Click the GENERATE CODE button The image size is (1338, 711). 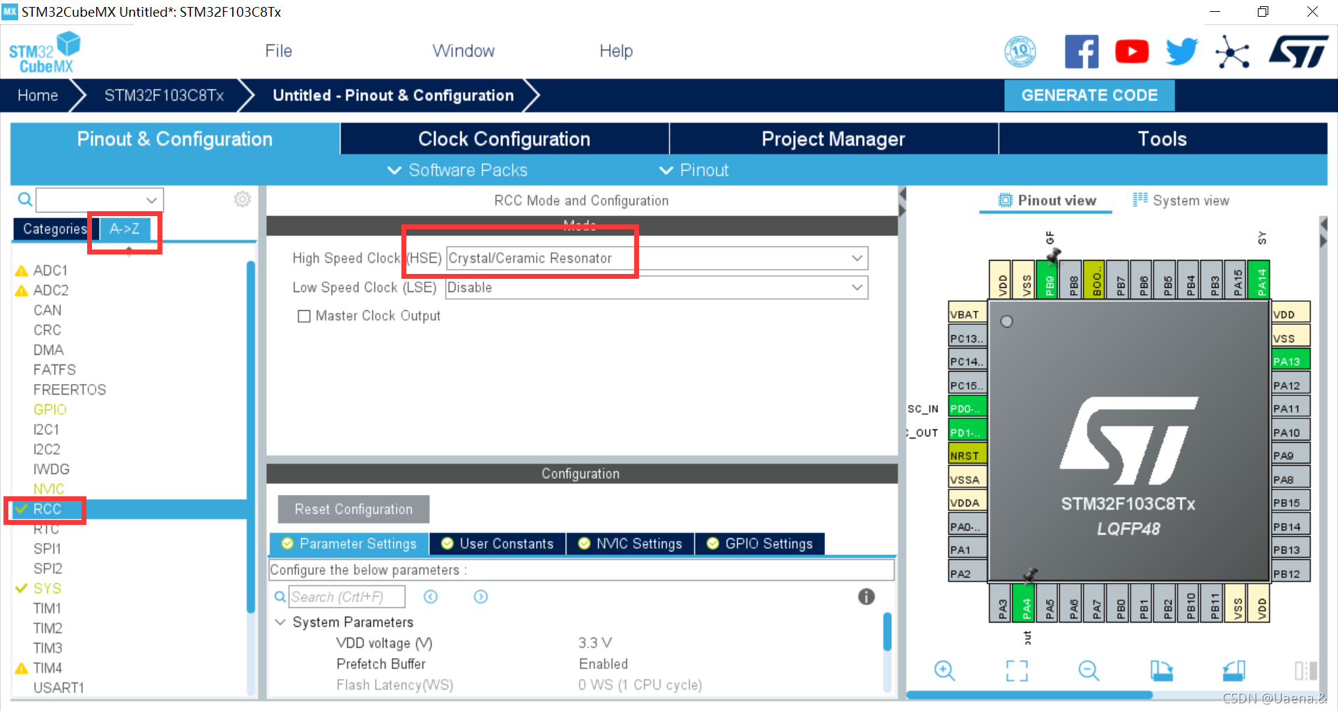click(x=1089, y=95)
